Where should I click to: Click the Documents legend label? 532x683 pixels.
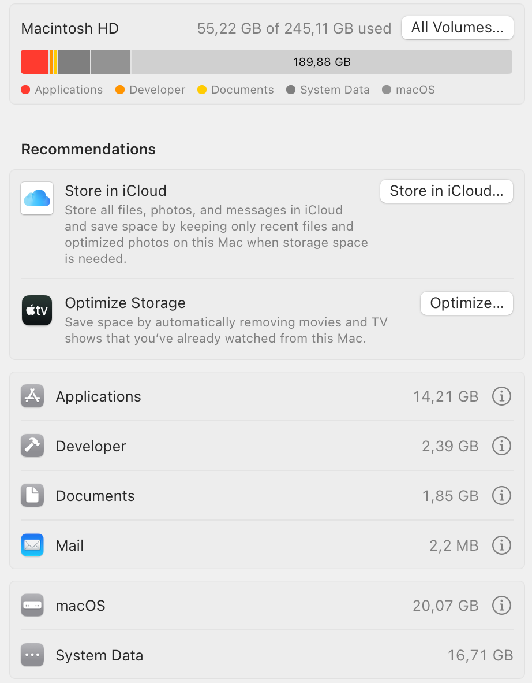[x=243, y=90]
